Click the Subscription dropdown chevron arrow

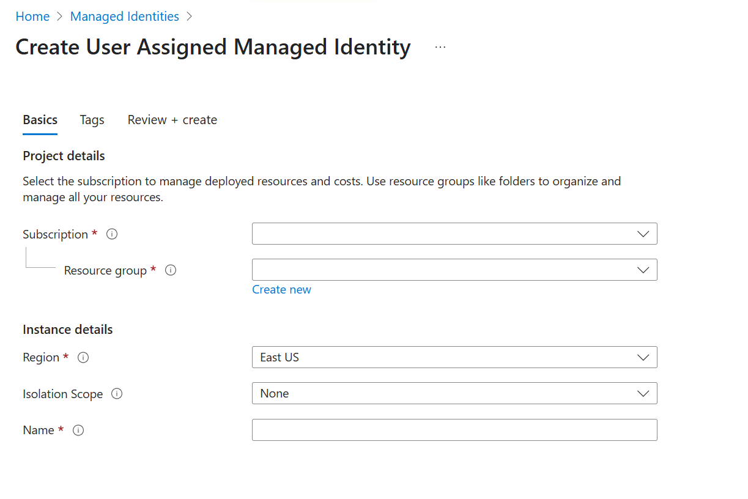pyautogui.click(x=643, y=234)
